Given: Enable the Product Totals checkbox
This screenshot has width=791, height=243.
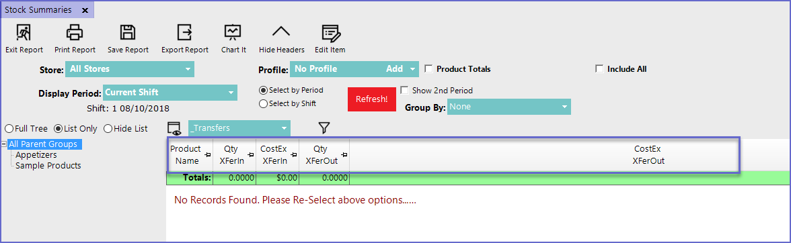Looking at the screenshot, I should tap(429, 69).
